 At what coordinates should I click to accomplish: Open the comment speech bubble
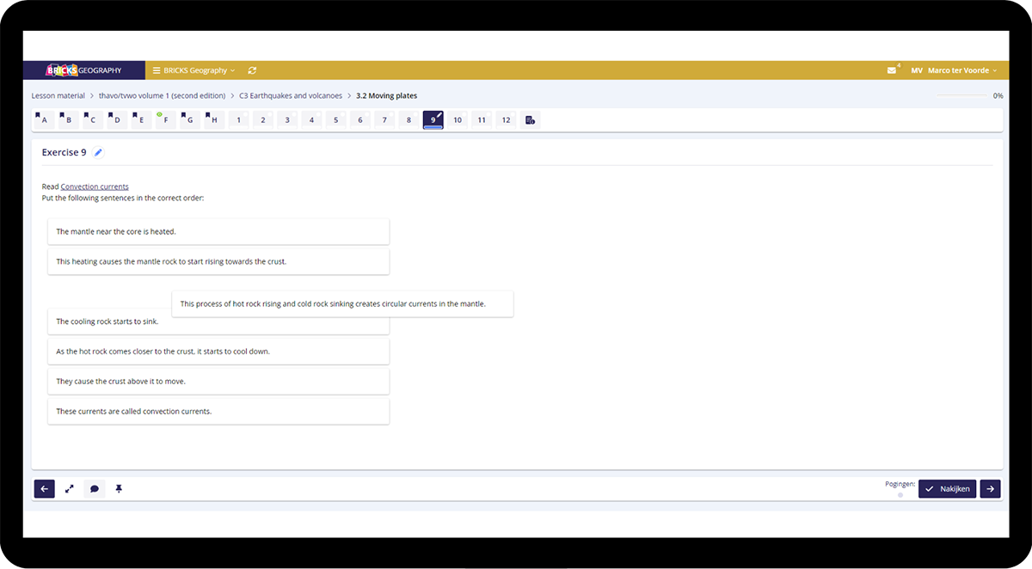pos(95,489)
